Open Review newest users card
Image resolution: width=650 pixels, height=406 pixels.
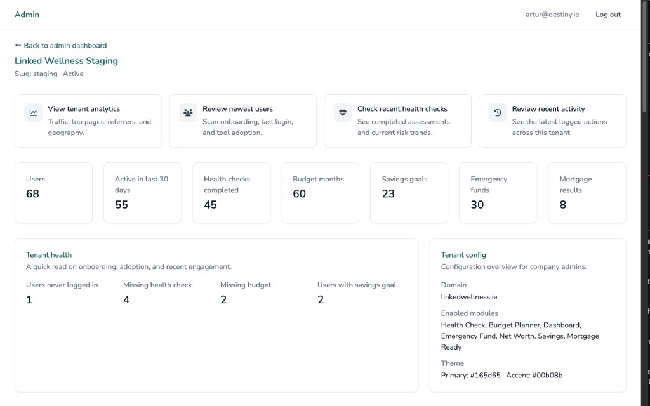[243, 121]
